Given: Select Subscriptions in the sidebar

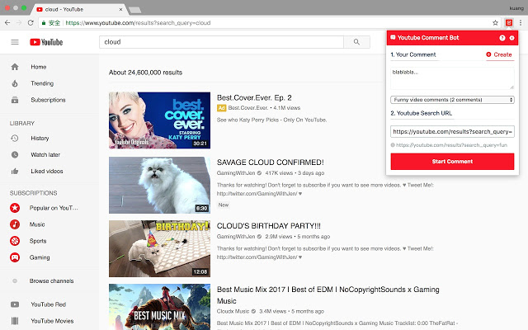Looking at the screenshot, I should (x=48, y=100).
